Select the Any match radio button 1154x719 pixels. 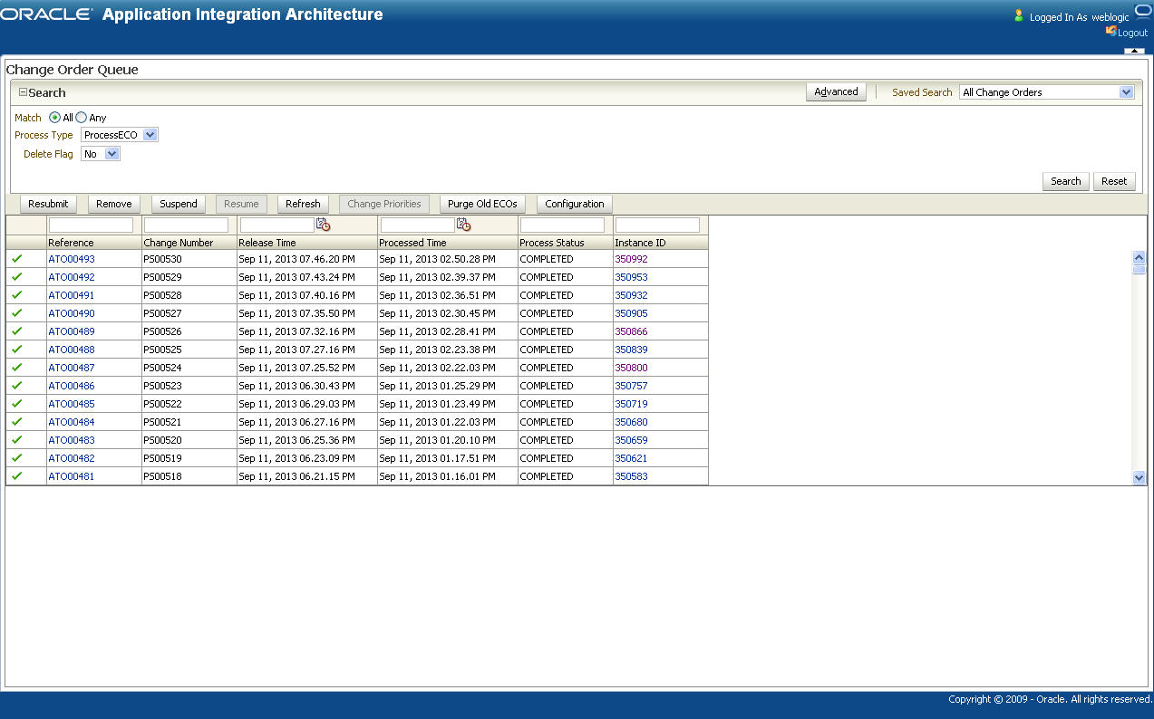(82, 118)
